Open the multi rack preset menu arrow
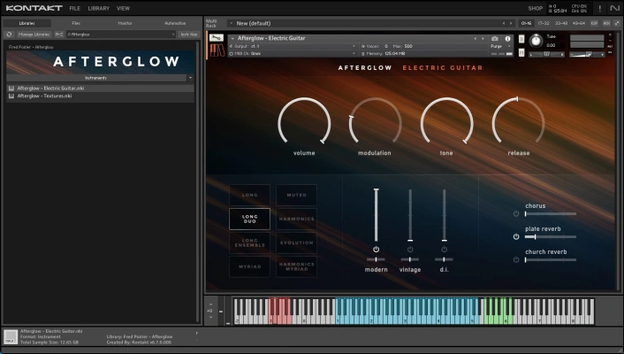This screenshot has width=624, height=354. pos(231,23)
